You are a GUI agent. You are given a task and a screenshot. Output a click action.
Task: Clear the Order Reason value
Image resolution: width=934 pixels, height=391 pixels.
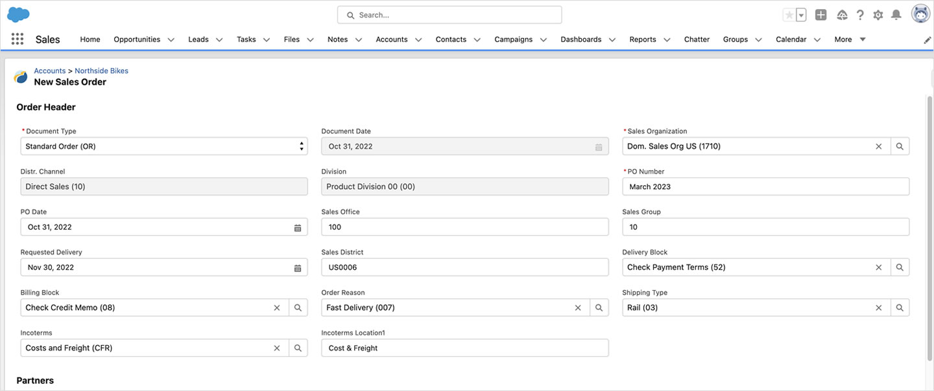(578, 307)
